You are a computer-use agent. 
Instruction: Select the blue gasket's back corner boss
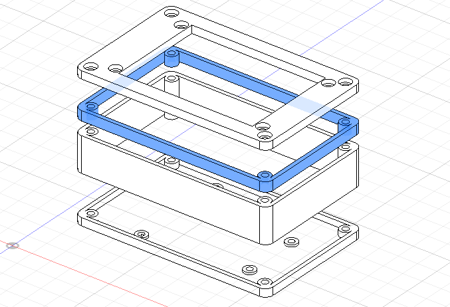pos(173,55)
